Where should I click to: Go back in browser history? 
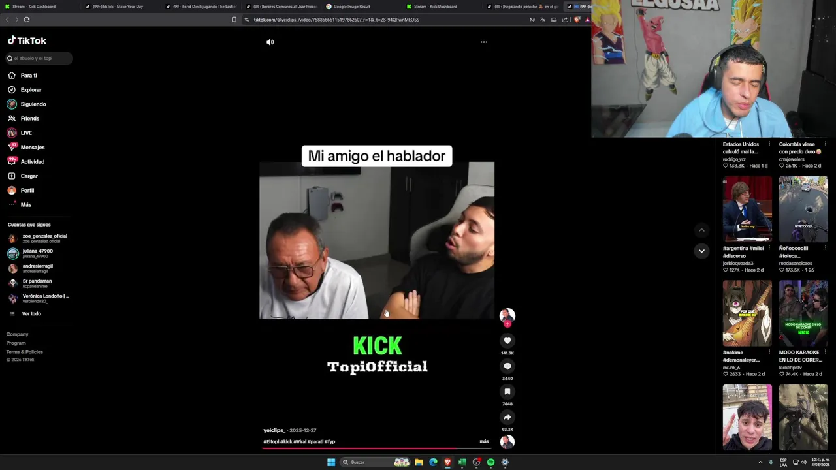pos(8,20)
